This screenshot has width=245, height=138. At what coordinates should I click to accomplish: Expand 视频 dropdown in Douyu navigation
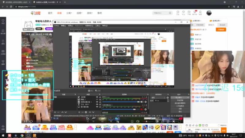79,13
